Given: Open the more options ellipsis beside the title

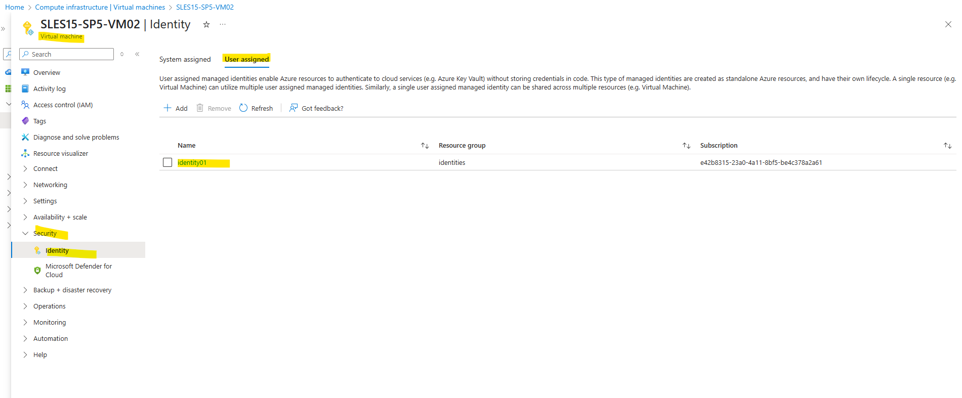Looking at the screenshot, I should pos(223,24).
